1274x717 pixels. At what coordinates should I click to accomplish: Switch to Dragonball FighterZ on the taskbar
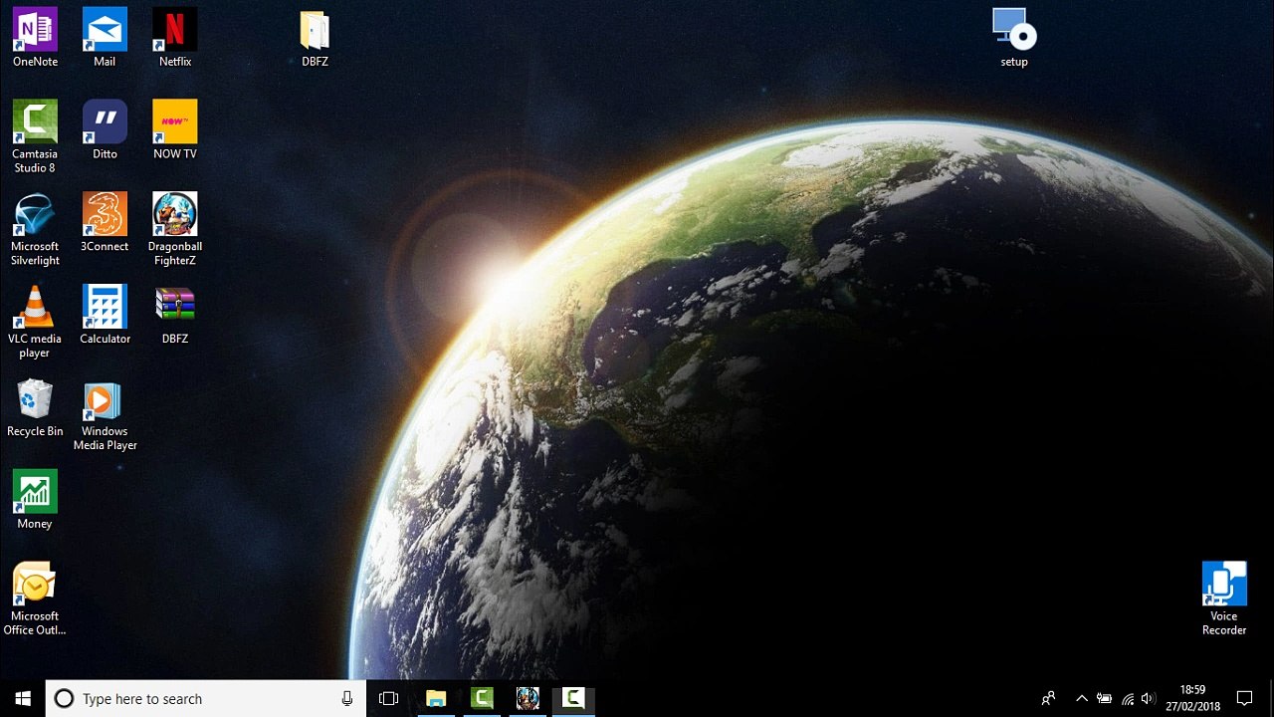(528, 698)
